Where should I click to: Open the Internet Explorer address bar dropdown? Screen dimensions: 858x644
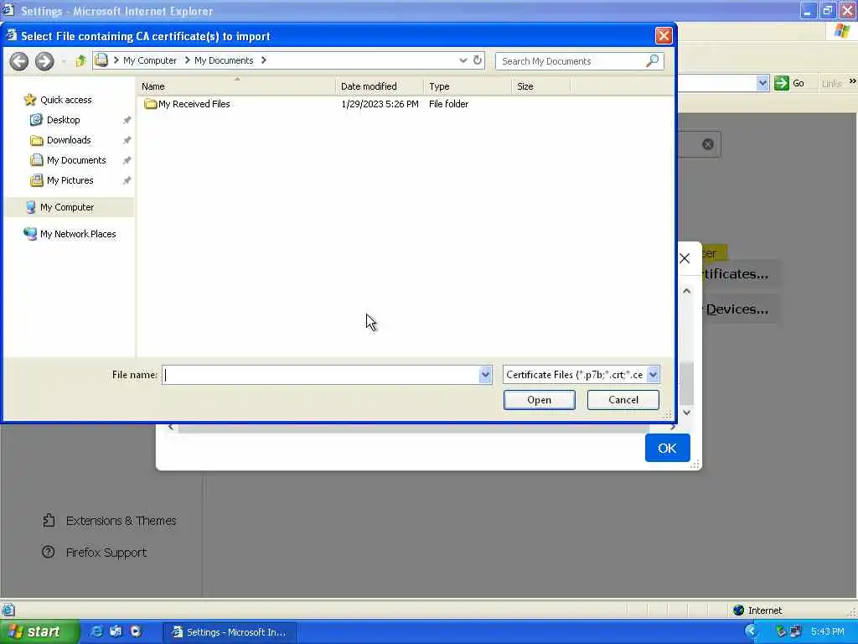tap(762, 83)
